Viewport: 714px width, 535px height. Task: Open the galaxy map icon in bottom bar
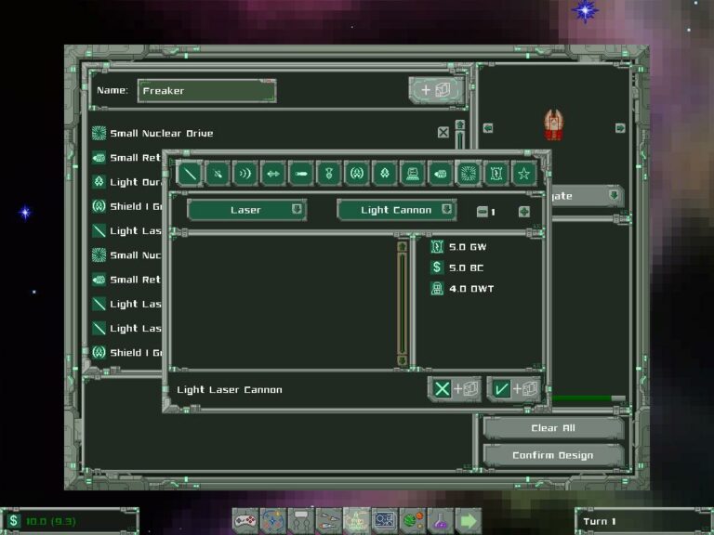pyautogui.click(x=272, y=521)
